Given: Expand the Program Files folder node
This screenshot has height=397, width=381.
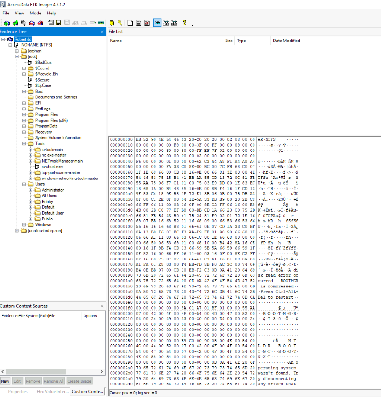Looking at the screenshot, I should (24, 115).
